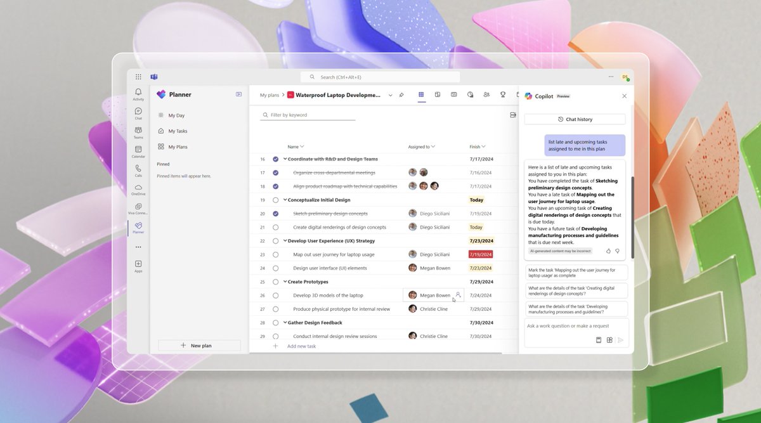Open the Teams sidebar icon
This screenshot has width=761, height=423.
click(x=138, y=131)
